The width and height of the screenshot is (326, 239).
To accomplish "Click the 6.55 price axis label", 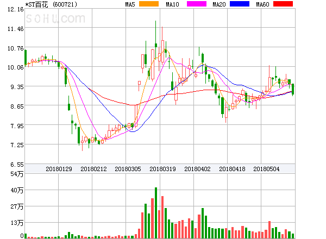I will (x=17, y=165).
